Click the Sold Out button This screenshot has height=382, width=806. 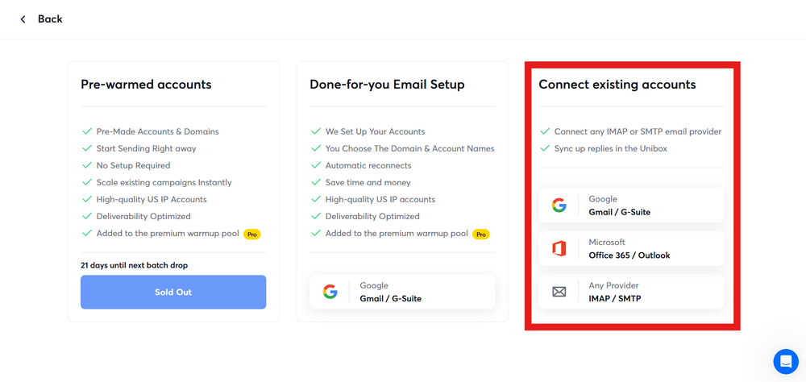click(x=173, y=292)
